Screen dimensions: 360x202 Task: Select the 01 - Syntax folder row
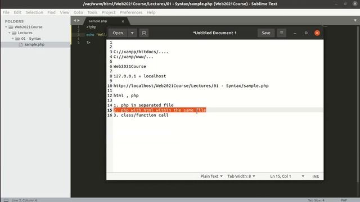[35, 39]
